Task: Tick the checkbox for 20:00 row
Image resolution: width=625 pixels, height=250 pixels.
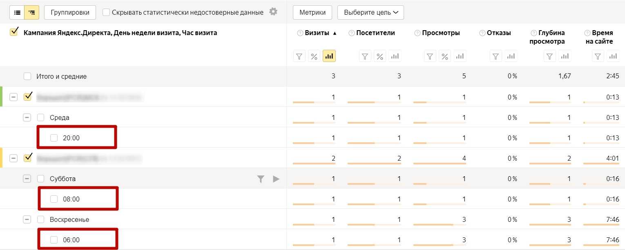Action: (x=54, y=138)
